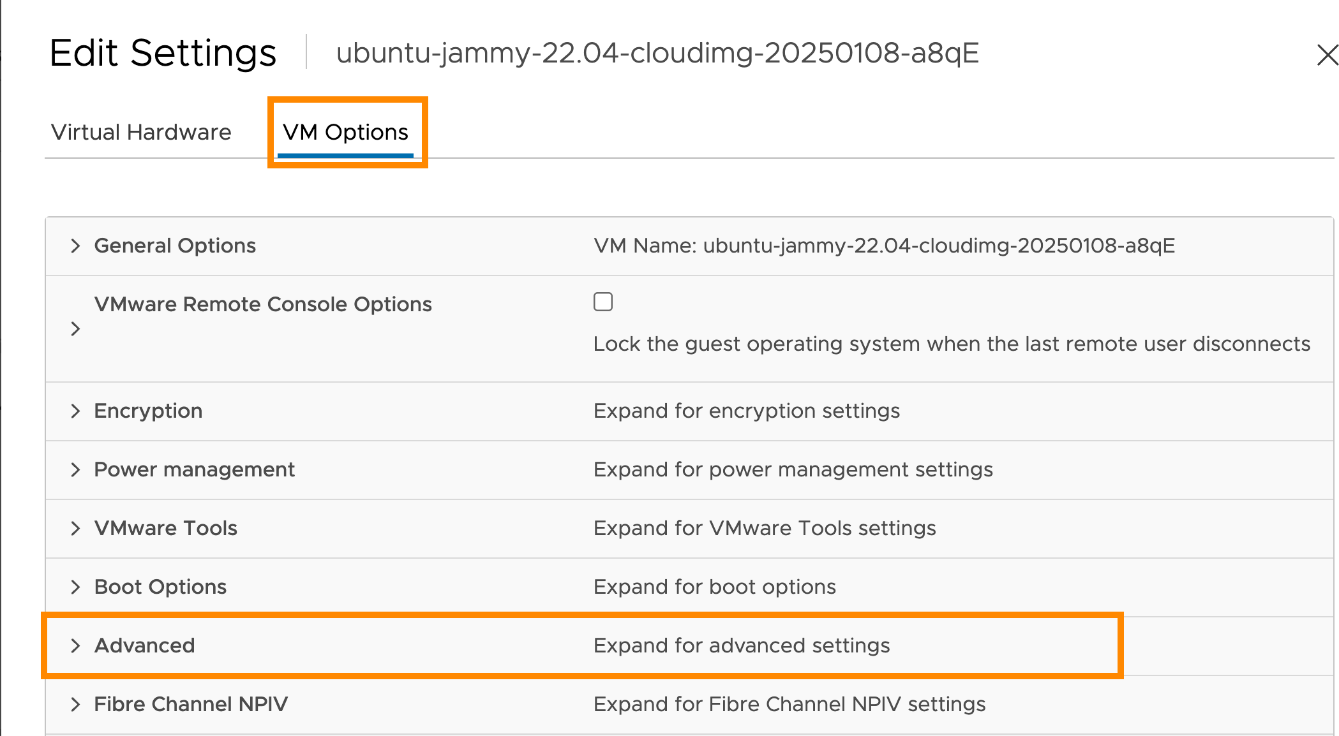Click the VM Name row
This screenshot has width=1339, height=736.
pos(883,246)
